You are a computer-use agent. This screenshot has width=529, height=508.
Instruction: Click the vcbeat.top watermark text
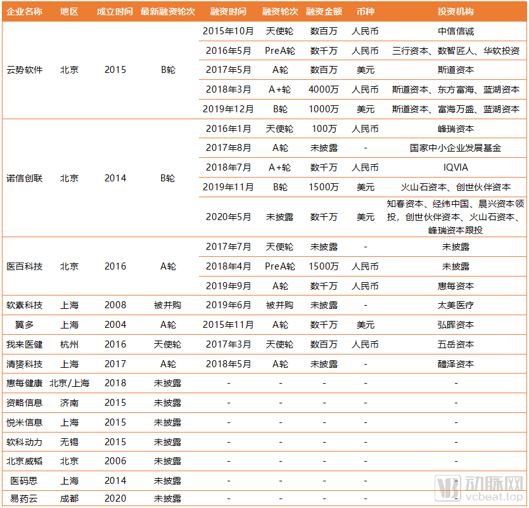click(x=495, y=497)
